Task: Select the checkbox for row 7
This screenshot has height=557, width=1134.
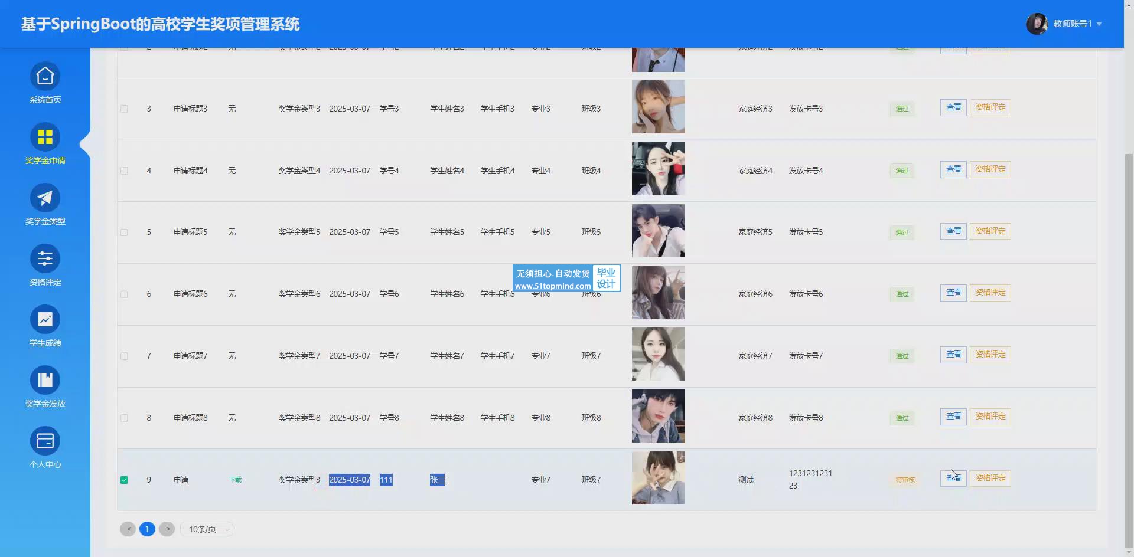Action: 124,356
